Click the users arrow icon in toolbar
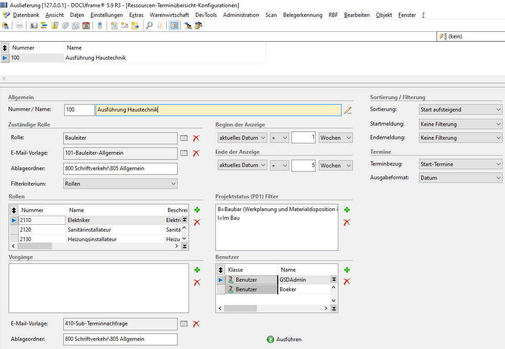The width and height of the screenshot is (505, 349). (188, 26)
